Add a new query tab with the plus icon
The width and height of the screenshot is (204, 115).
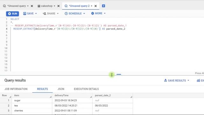tap(103, 6)
